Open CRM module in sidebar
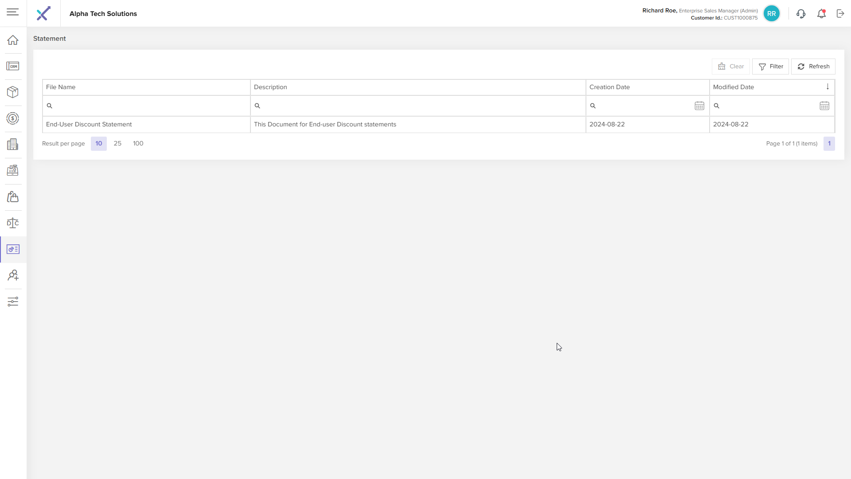Image resolution: width=851 pixels, height=479 pixels. 13,66
